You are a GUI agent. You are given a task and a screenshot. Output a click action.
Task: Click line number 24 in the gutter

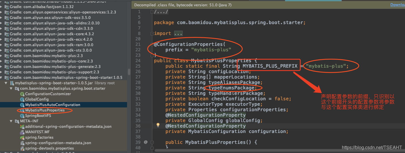tap(138, 61)
